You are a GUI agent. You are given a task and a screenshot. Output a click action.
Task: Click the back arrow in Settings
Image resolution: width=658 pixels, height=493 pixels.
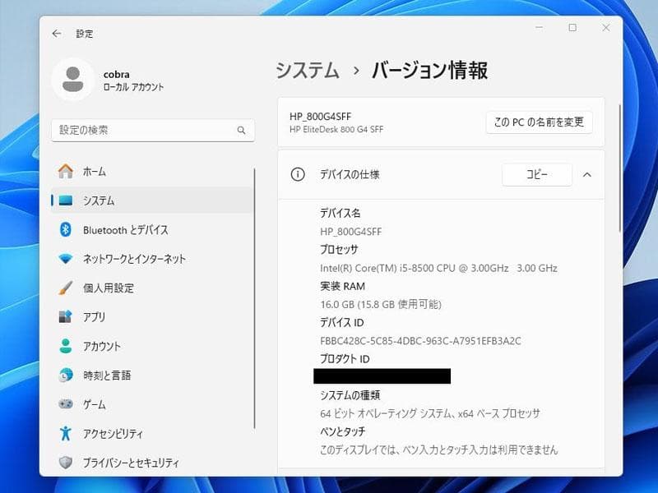tap(55, 34)
